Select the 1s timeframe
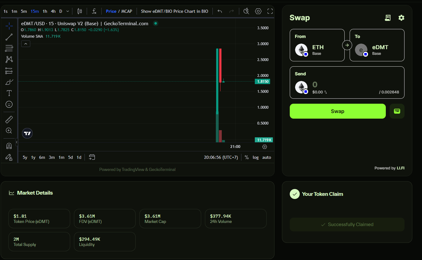This screenshot has height=260, width=422. point(6,11)
